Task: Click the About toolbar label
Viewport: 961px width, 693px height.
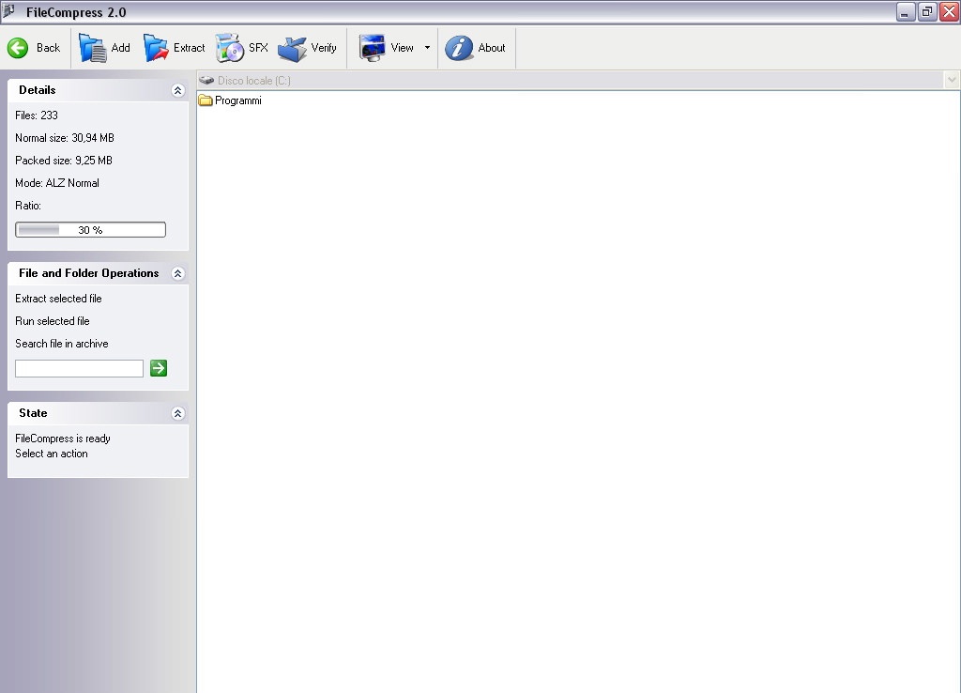Action: pos(492,48)
